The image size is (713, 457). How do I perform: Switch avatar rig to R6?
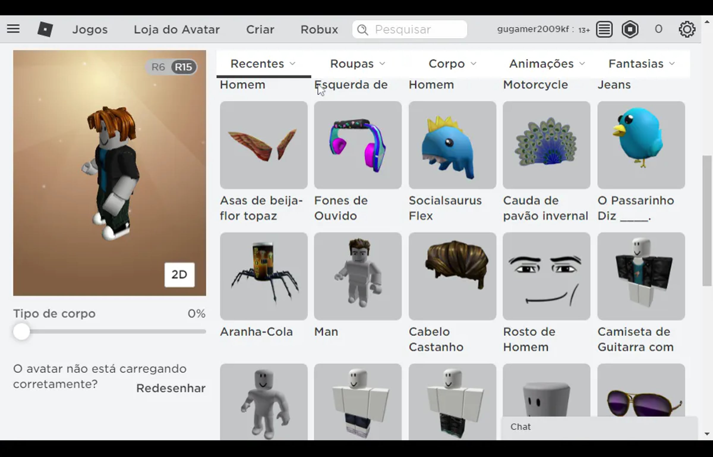(x=158, y=67)
